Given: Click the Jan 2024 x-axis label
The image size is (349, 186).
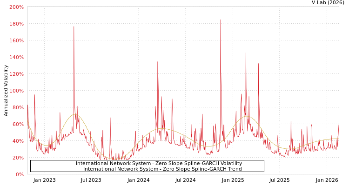Looking at the screenshot, I should (138, 180).
